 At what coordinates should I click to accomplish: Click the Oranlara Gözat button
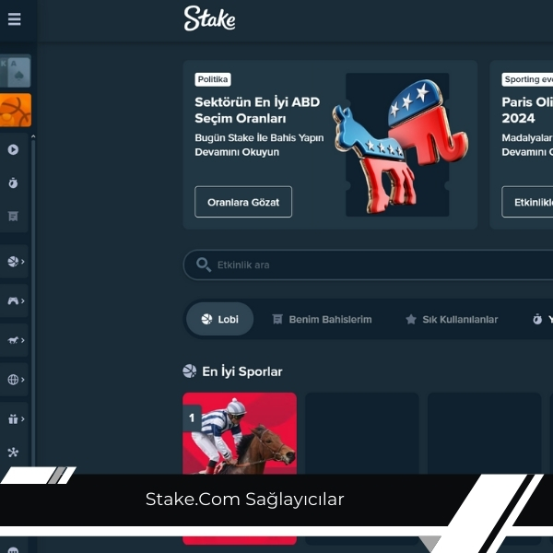tap(243, 202)
